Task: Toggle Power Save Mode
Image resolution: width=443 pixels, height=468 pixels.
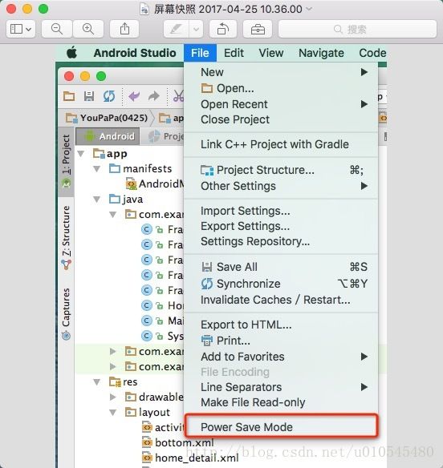Action: (x=281, y=427)
